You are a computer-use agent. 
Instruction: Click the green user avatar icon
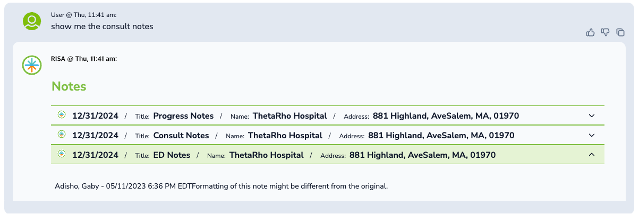pos(32,21)
